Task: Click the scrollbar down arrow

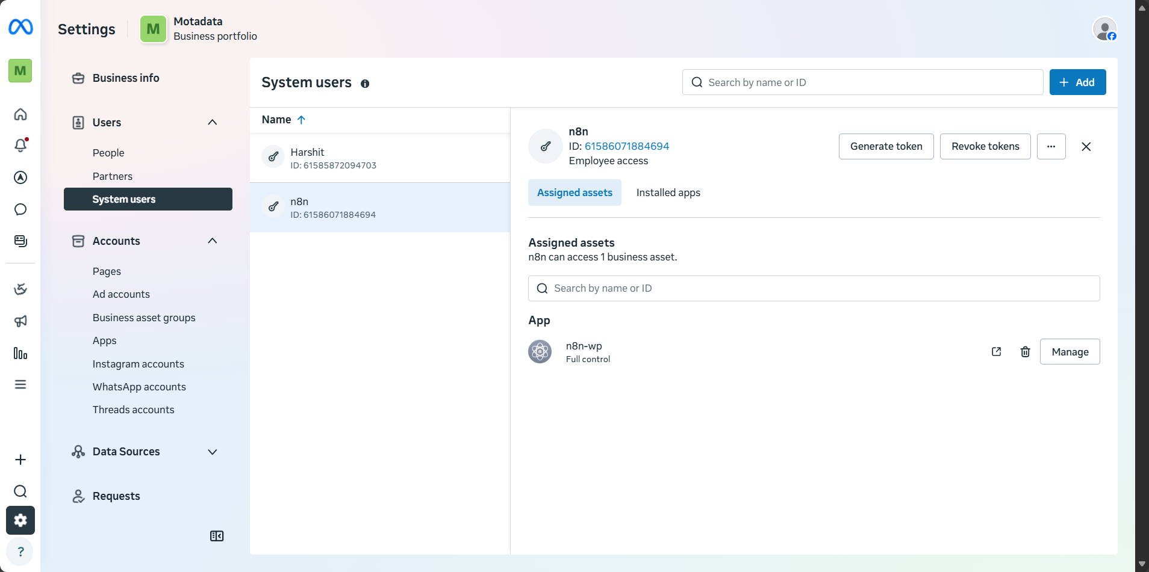Action: (x=1142, y=564)
